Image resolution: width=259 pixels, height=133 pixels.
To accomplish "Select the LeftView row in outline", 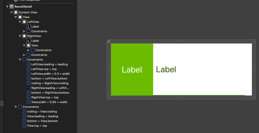I will point(33,22).
